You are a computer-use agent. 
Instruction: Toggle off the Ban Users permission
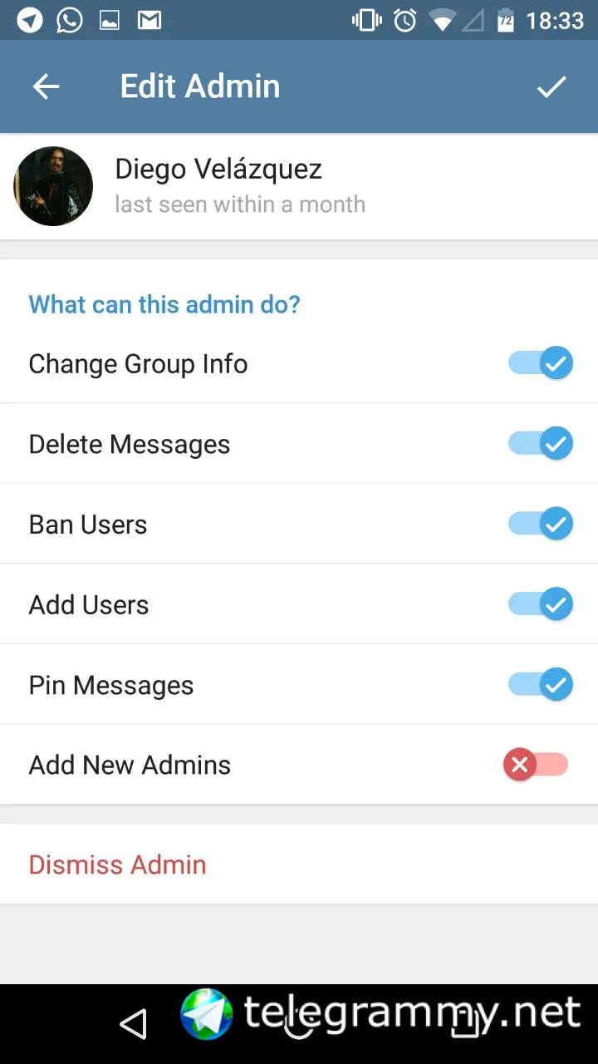point(541,525)
